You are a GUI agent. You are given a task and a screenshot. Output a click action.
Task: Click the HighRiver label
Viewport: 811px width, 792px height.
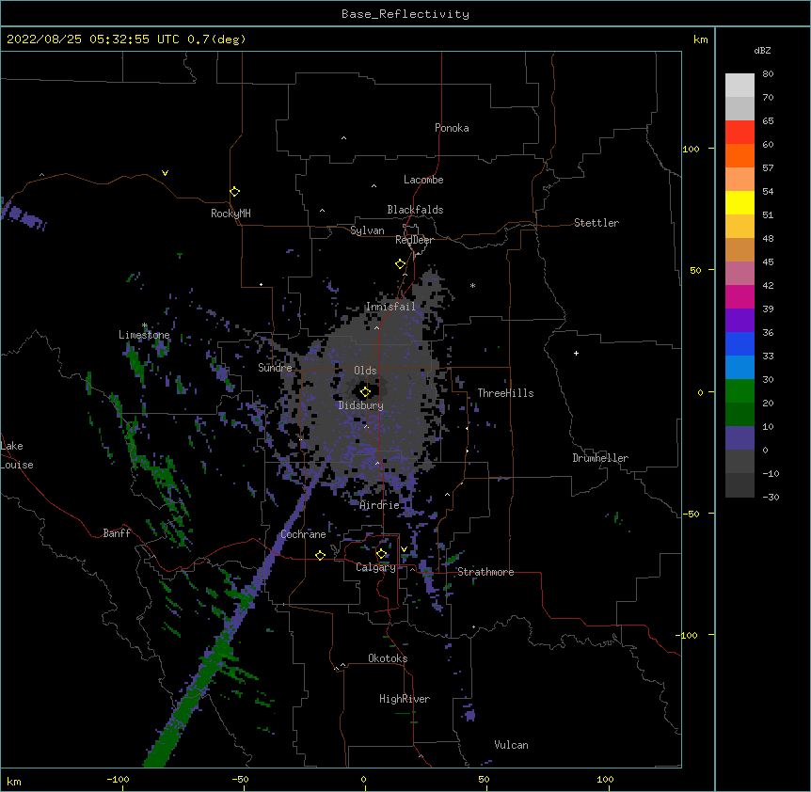point(405,699)
